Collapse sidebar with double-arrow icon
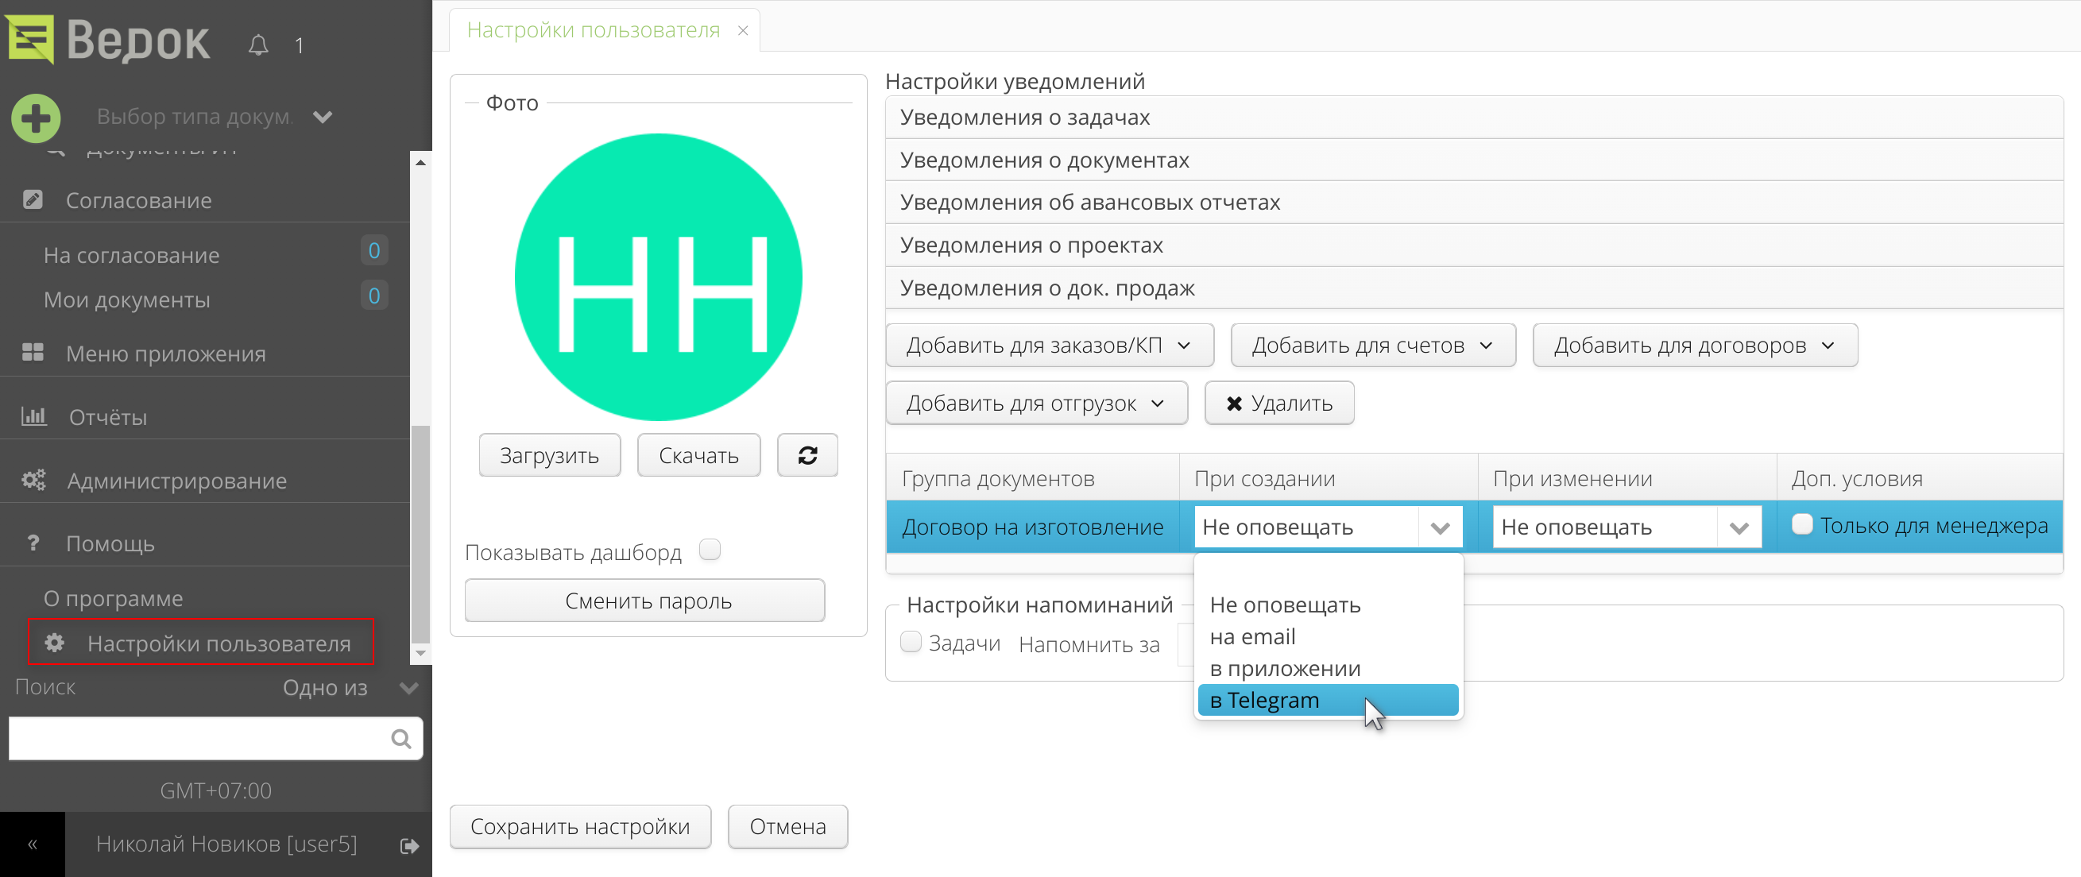Viewport: 2081px width, 877px height. pos(33,844)
